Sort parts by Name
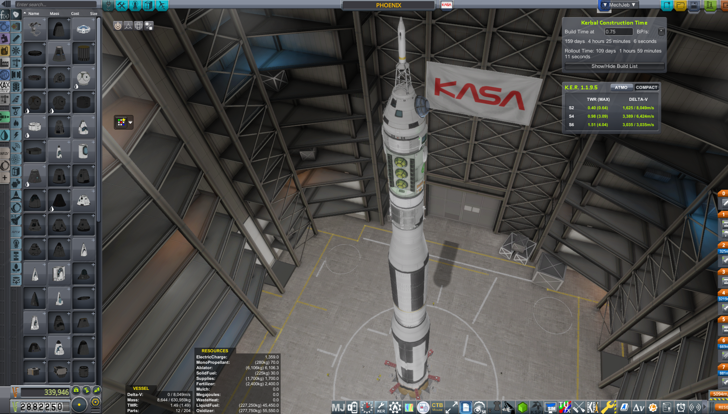The height and width of the screenshot is (414, 728). pyautogui.click(x=34, y=13)
